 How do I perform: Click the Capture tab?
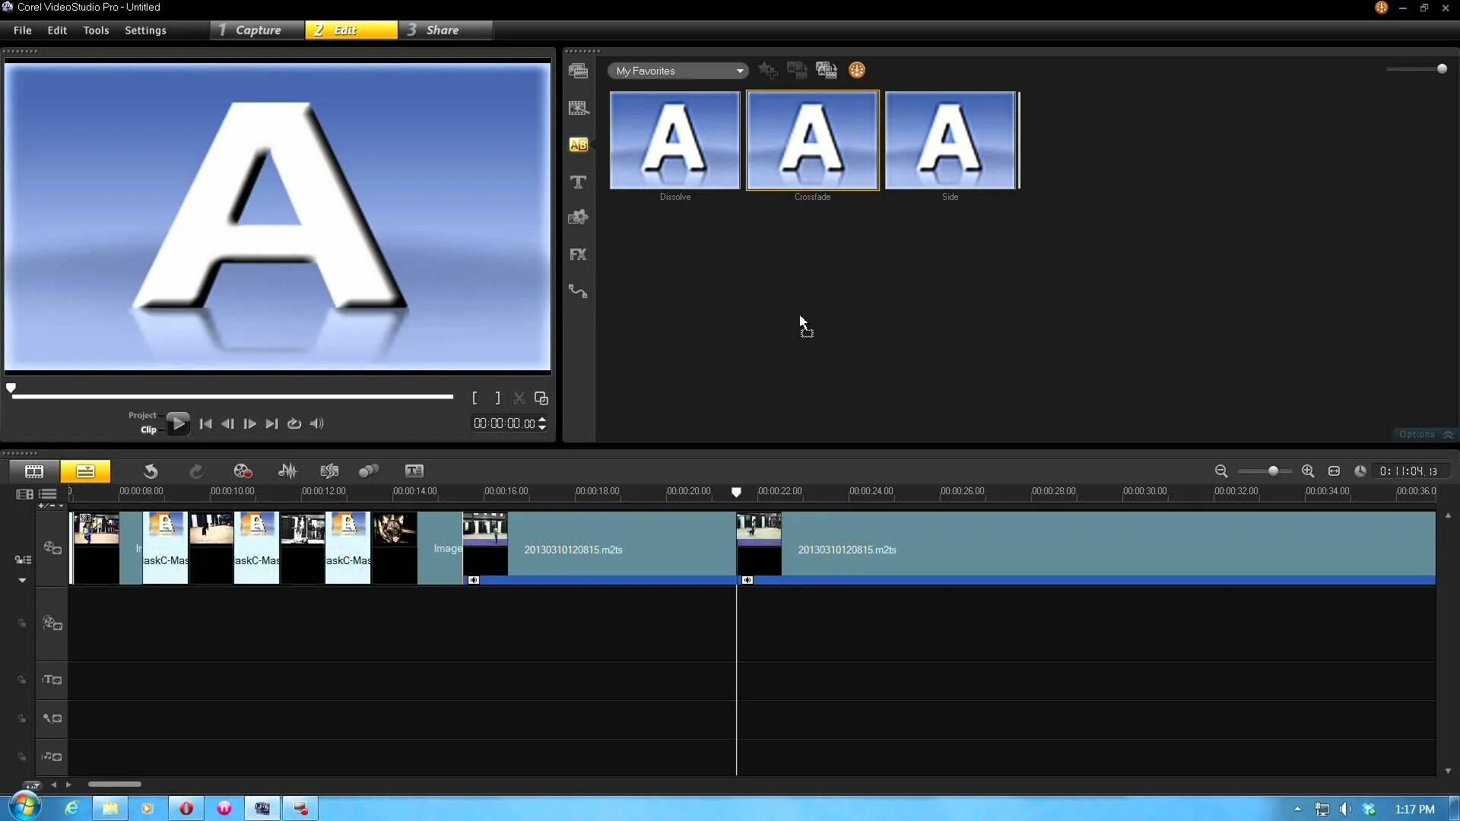[x=251, y=29]
